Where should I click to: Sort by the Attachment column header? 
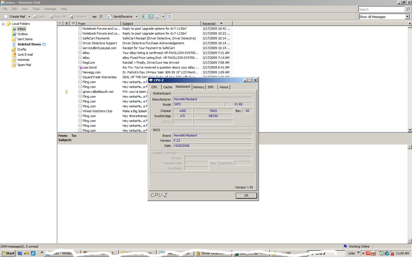coord(66,23)
